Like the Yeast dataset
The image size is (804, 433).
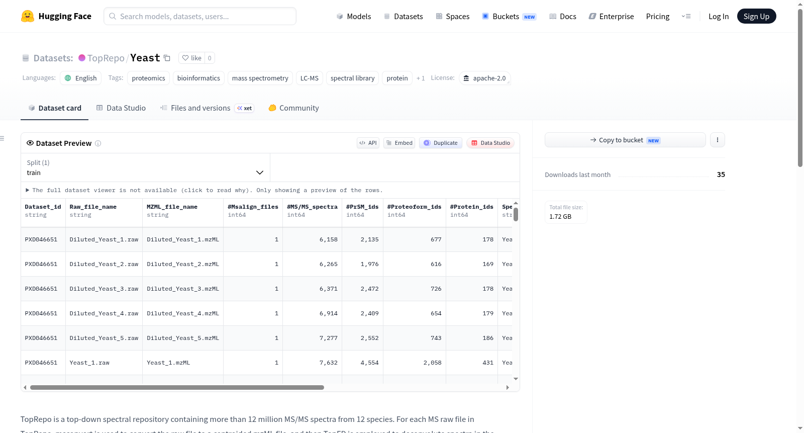191,58
